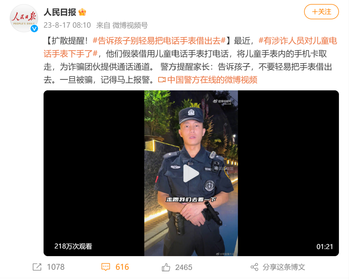This screenshot has width=349, height=280.
Task: Click the gold crown member icon
Action: point(82,12)
